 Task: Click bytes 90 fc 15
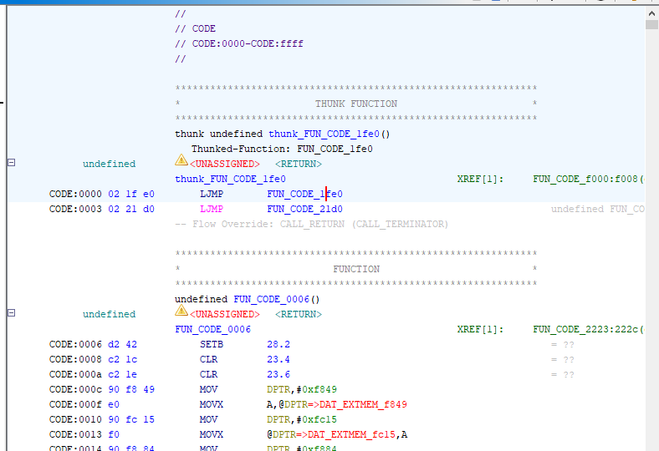coord(131,420)
